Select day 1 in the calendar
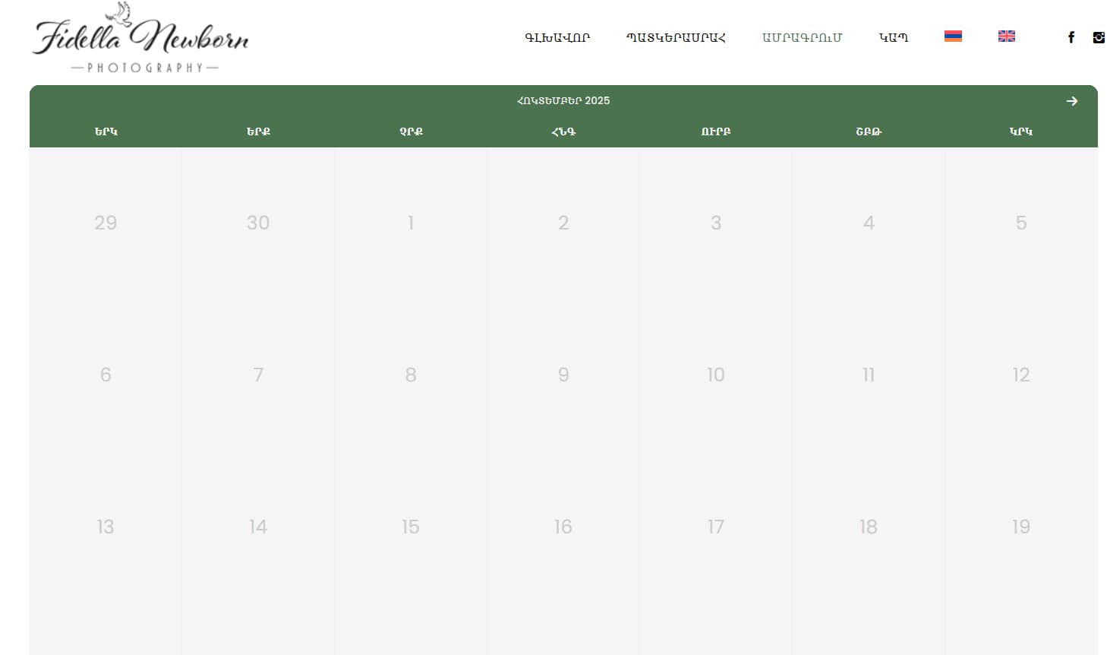Screen dimensions: 1107x655 (411, 223)
